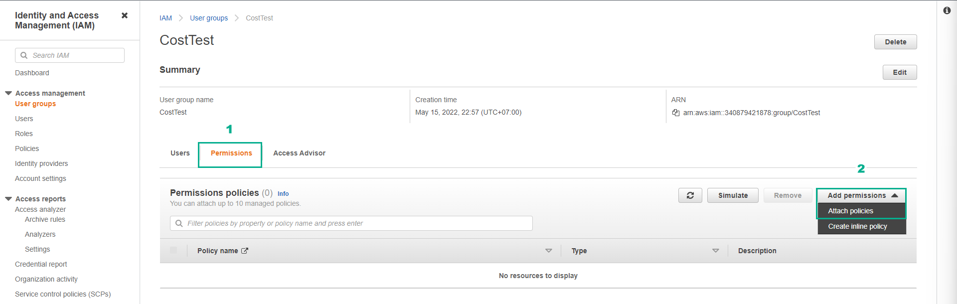Open Archive rules in sidebar
957x304 pixels.
point(45,219)
